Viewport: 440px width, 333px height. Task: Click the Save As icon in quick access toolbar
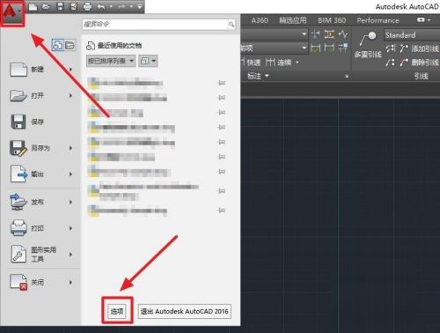pyautogui.click(x=73, y=6)
